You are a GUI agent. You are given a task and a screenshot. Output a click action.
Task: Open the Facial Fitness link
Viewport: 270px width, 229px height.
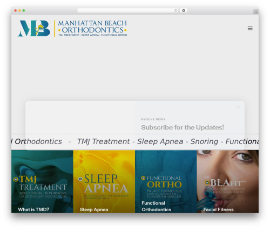[x=218, y=210]
